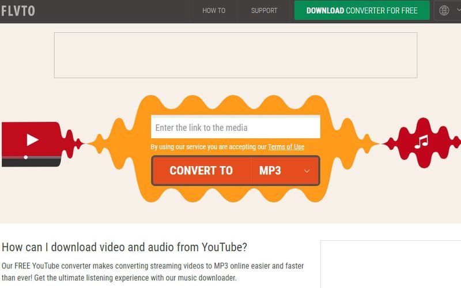Click the 'How can I download video' heading
Image resolution: width=461 pixels, height=288 pixels.
[x=124, y=247]
